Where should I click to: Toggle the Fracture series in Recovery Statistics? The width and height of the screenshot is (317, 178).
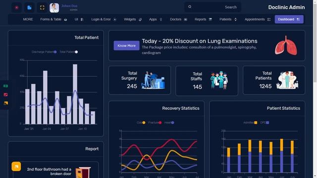(155, 123)
